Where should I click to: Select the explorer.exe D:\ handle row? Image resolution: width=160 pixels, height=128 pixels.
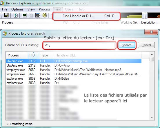74,83
